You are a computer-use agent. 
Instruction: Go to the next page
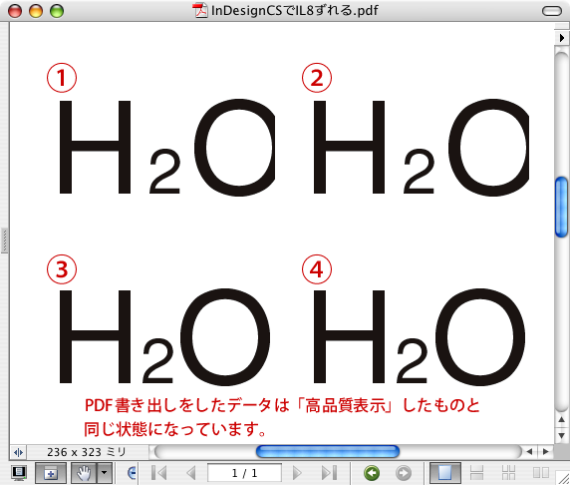tap(297, 473)
